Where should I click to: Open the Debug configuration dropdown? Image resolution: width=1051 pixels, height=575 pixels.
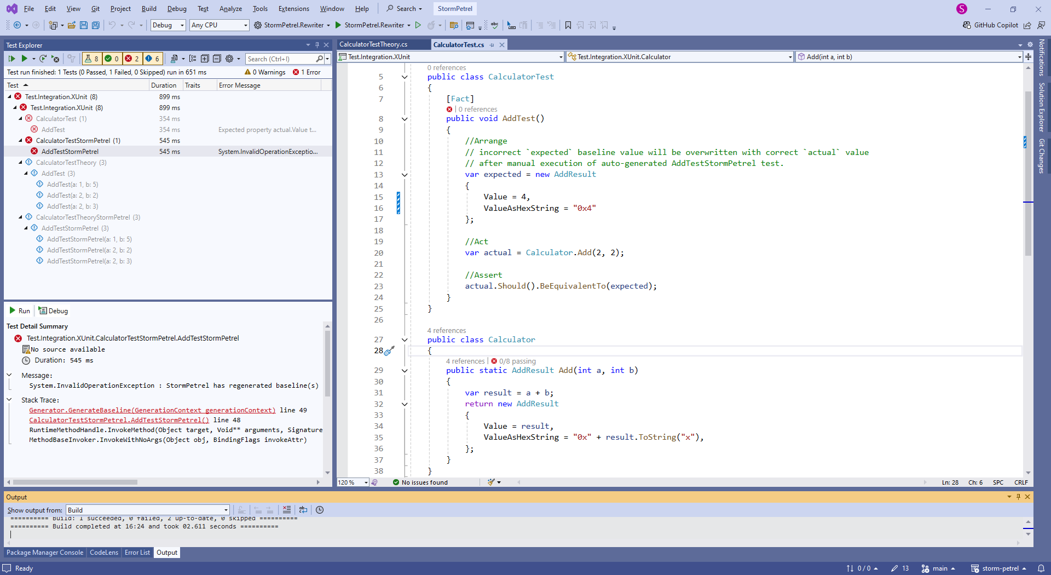(168, 25)
